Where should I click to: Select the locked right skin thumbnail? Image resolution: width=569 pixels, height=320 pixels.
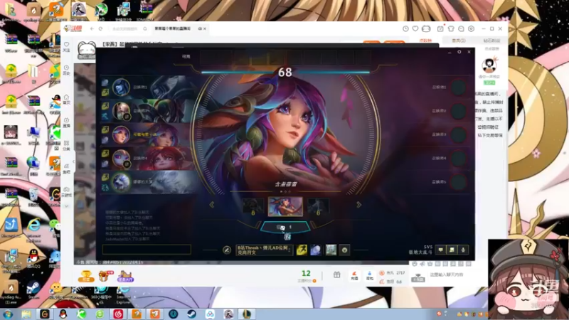pyautogui.click(x=318, y=207)
